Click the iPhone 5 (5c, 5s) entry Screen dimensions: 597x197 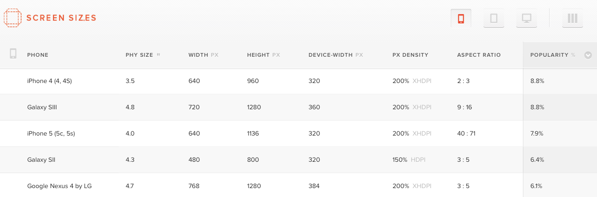coord(51,134)
